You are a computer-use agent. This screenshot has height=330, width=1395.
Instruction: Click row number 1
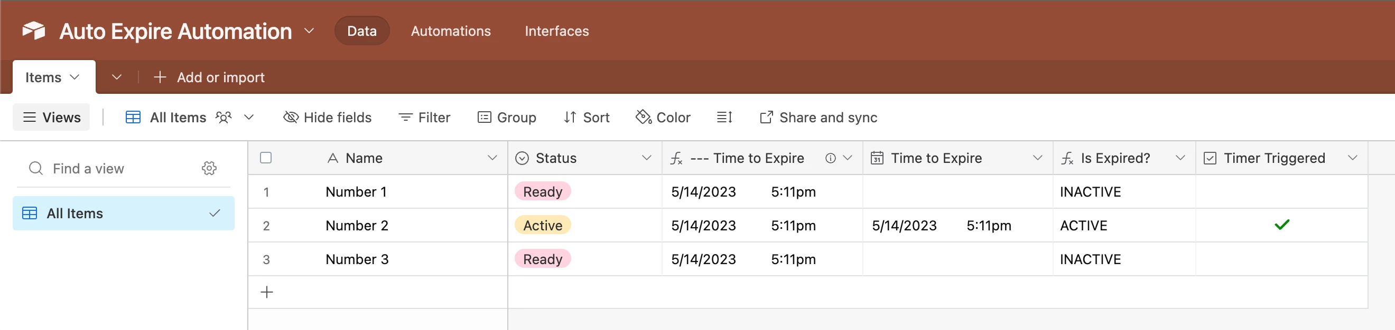click(x=266, y=192)
